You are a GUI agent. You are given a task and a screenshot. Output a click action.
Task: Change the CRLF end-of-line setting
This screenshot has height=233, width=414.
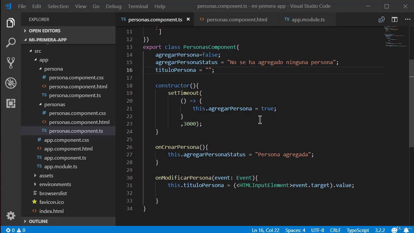pos(335,230)
